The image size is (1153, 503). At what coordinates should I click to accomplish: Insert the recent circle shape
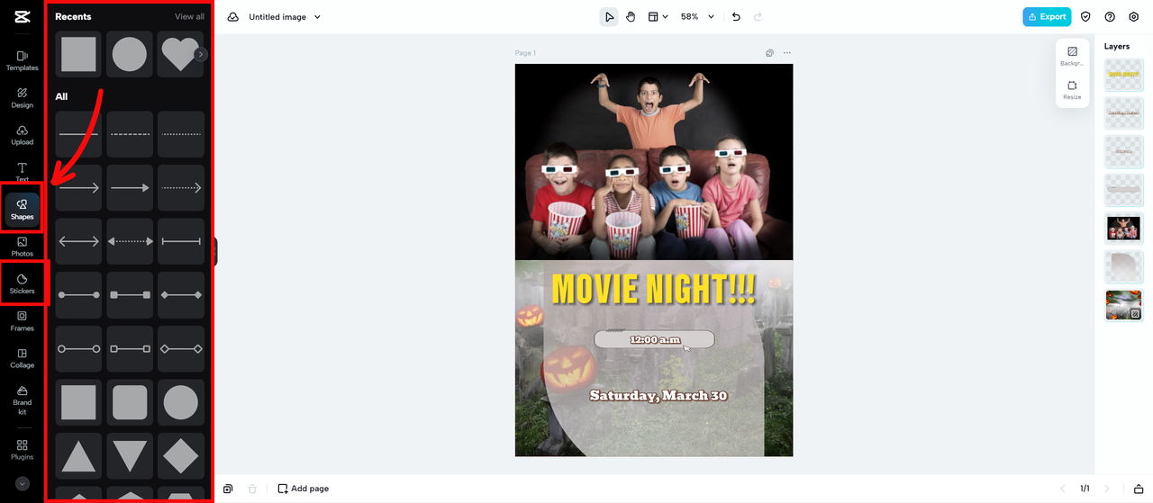coord(130,54)
